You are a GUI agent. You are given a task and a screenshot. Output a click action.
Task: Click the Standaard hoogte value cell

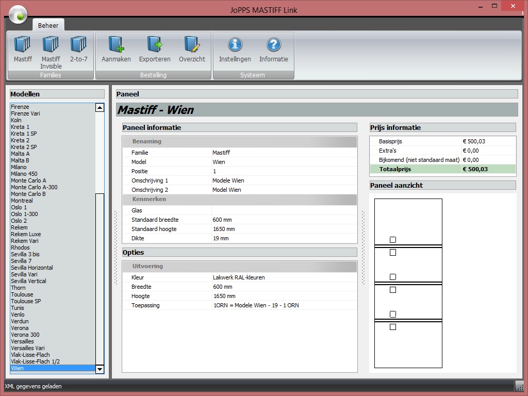pyautogui.click(x=284, y=229)
